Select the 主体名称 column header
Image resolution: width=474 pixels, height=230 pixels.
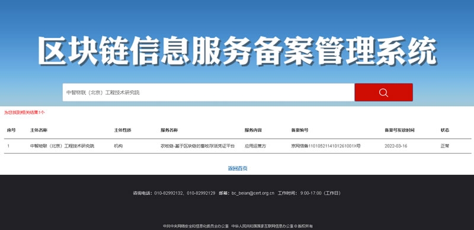coord(39,130)
